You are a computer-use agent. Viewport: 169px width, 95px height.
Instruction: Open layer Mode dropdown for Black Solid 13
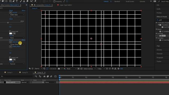pos(25,82)
